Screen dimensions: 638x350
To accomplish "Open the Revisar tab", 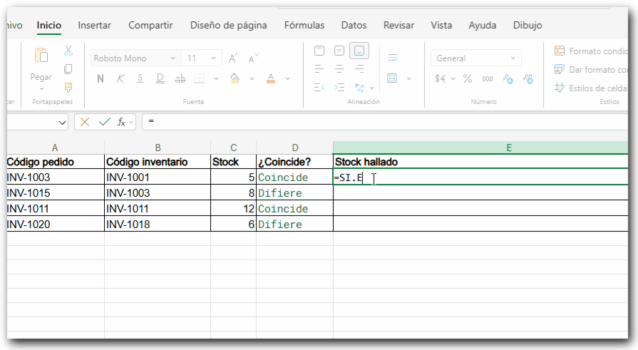I will tap(398, 25).
